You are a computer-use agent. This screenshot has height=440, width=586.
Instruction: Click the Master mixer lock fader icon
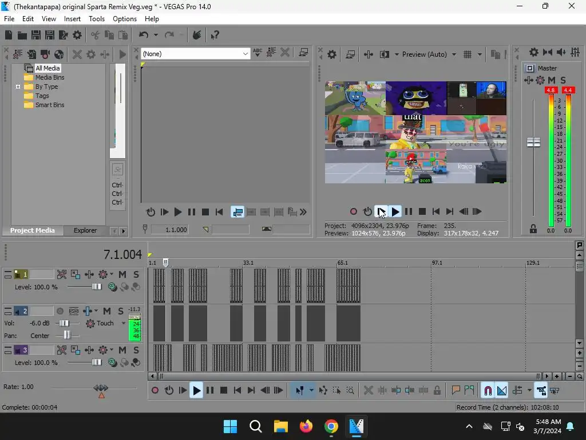coord(533,229)
